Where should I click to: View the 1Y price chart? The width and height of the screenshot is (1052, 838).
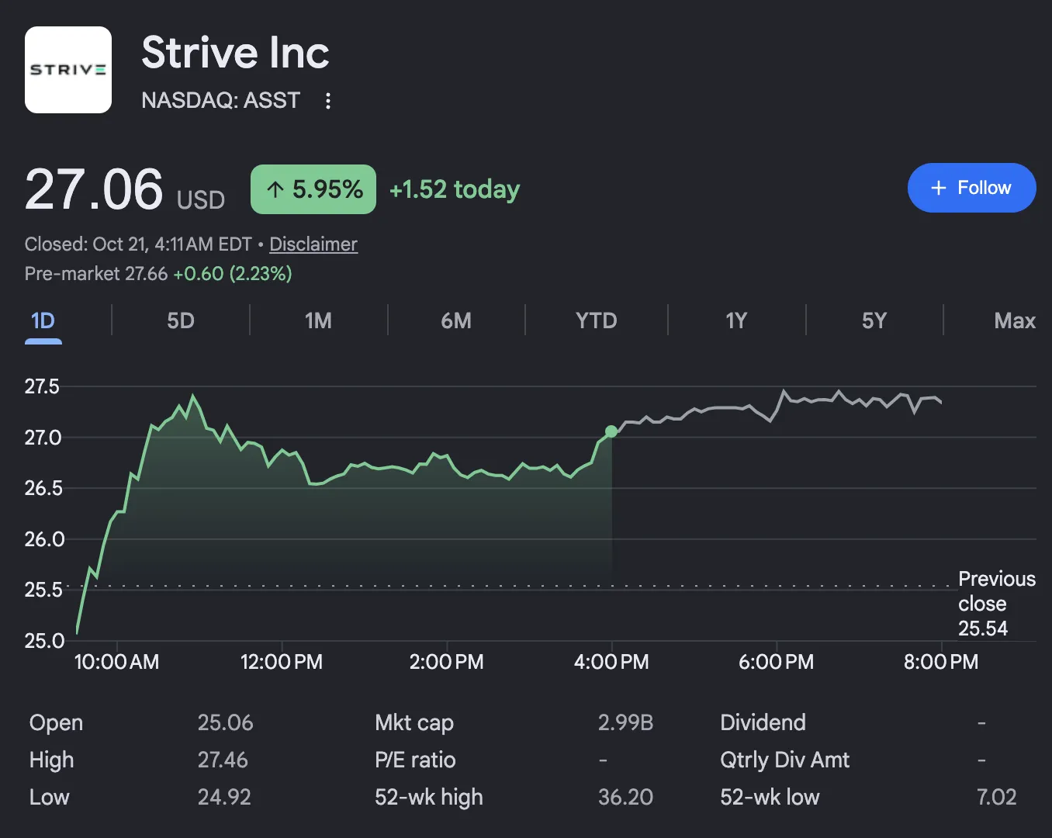[735, 321]
